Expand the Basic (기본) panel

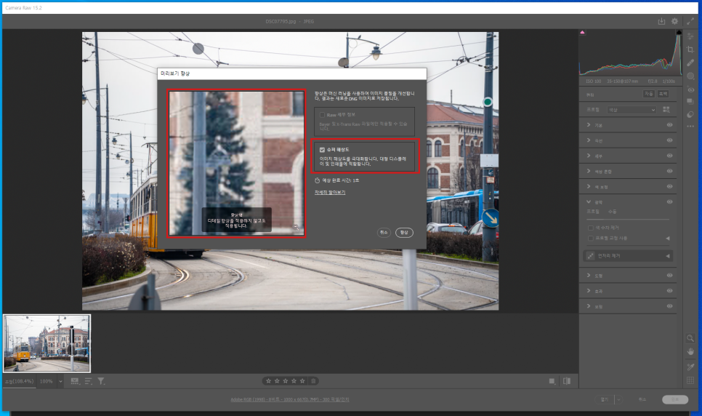click(589, 125)
